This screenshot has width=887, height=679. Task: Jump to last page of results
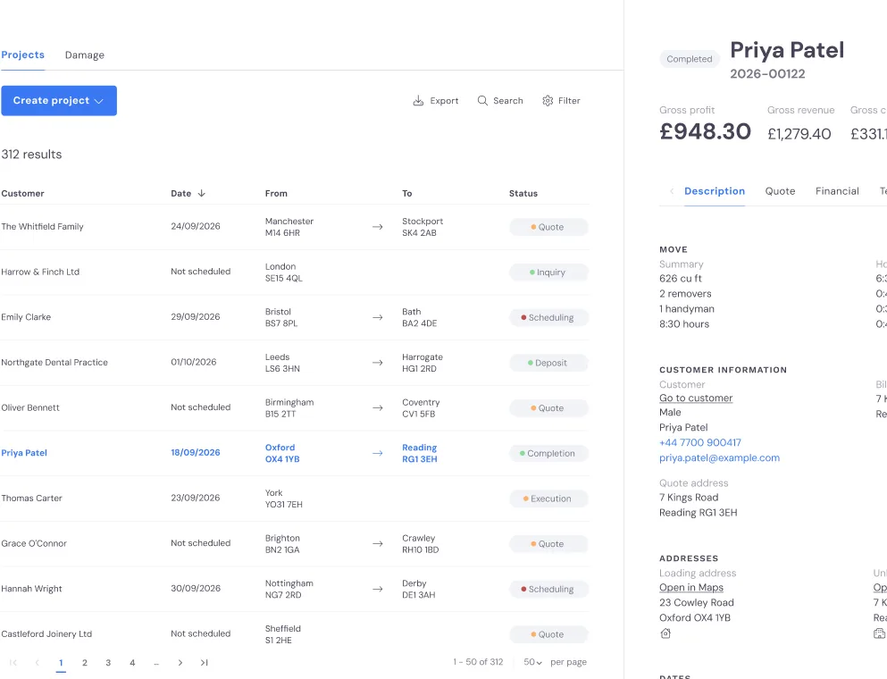[x=205, y=663]
